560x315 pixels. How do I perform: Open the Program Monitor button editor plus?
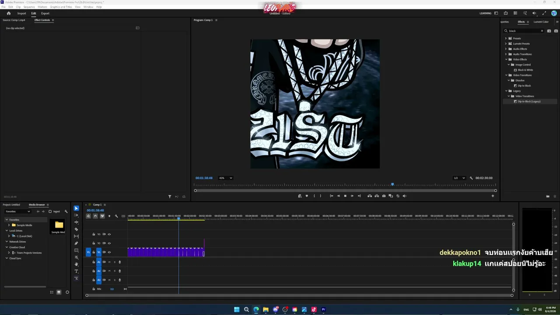[493, 196]
